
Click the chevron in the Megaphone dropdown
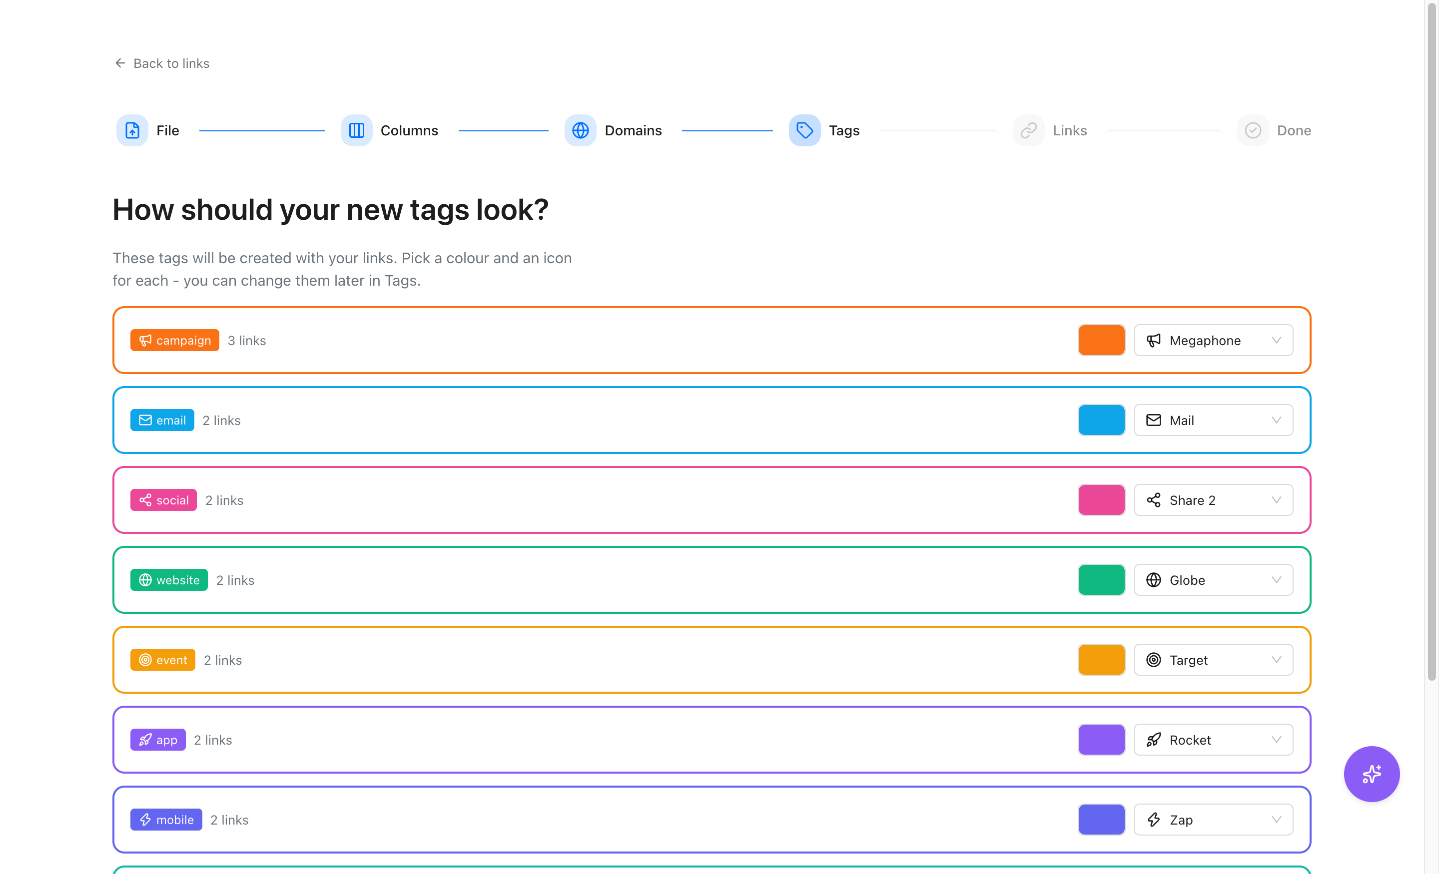(x=1276, y=341)
